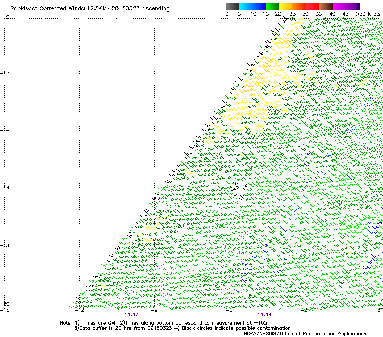Click the purple 21:14 time label

tap(265, 315)
